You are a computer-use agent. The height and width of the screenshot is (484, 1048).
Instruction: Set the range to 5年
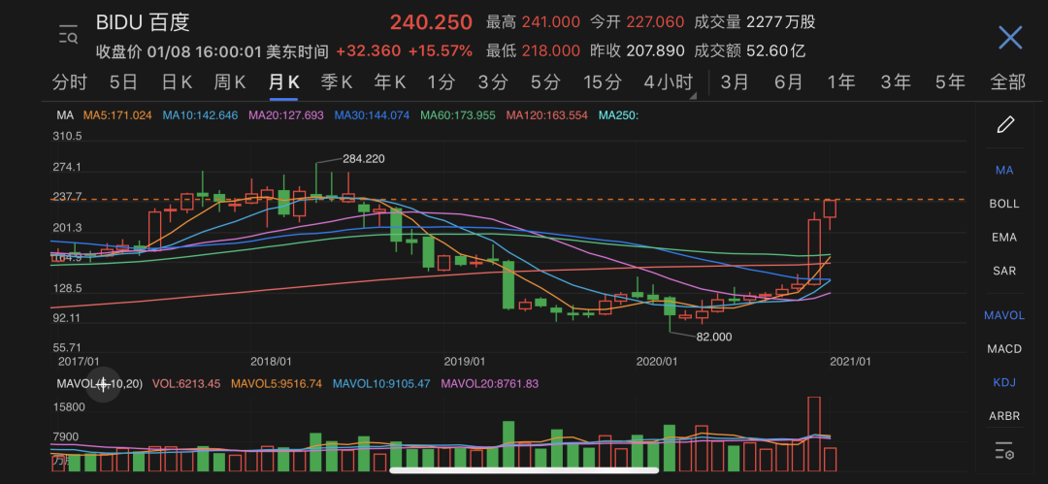pos(950,82)
